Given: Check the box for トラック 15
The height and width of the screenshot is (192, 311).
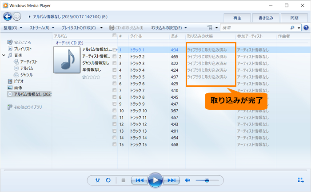Looking at the screenshot, I should pyautogui.click(x=115, y=144).
